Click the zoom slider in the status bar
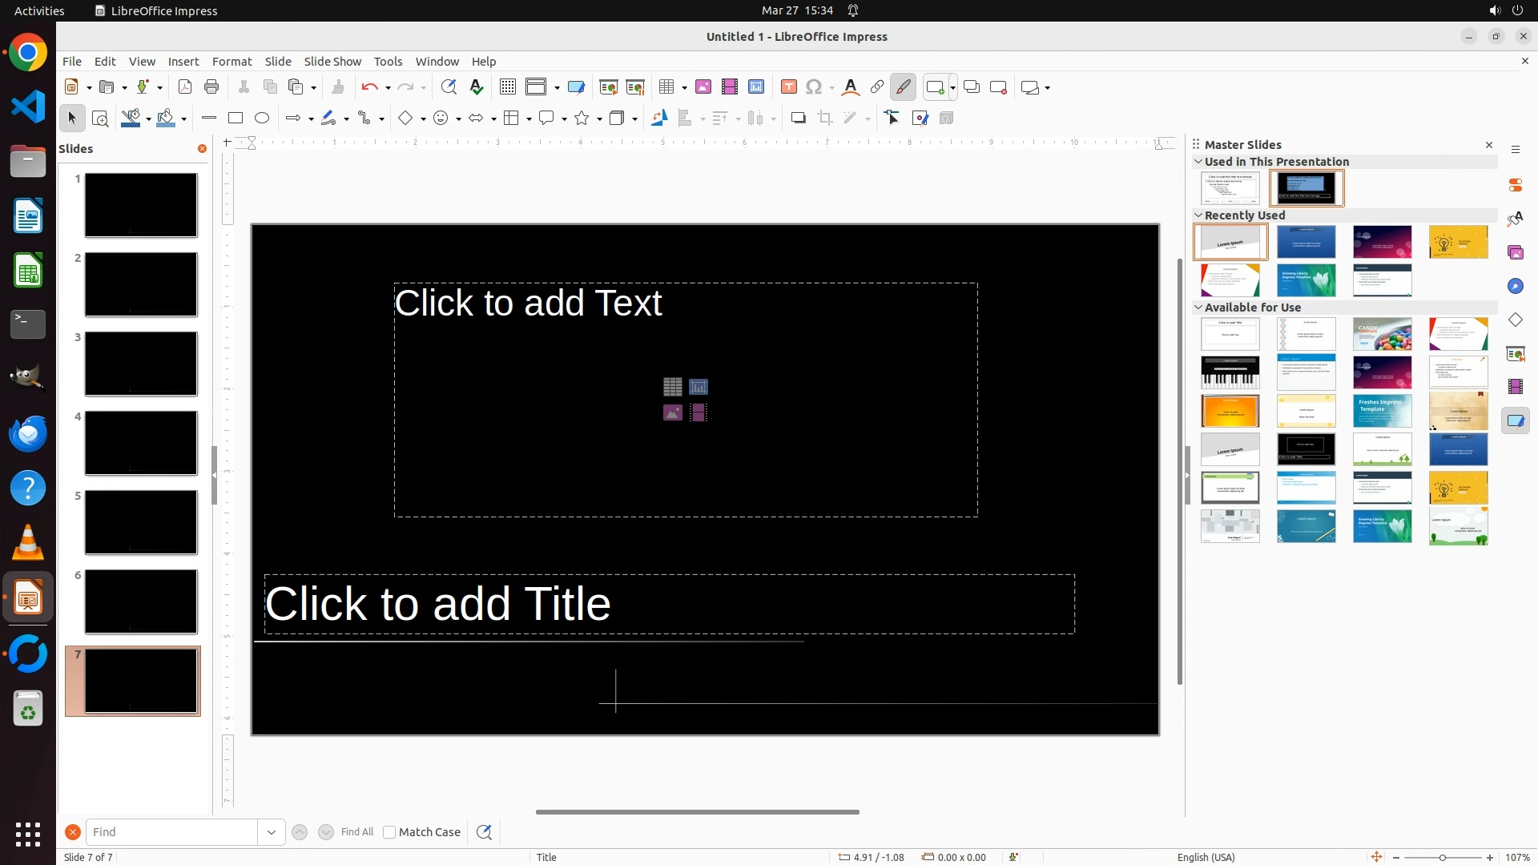The width and height of the screenshot is (1538, 865). (1443, 858)
